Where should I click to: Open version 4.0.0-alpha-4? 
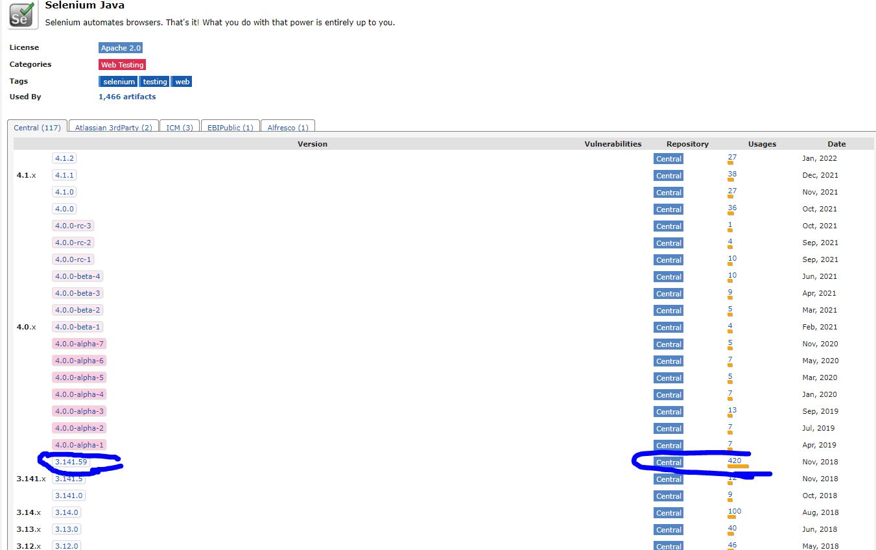(79, 394)
